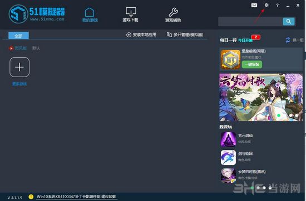Click the 我要玩 heading
Viewport: 306px width, 201px height.
point(226,127)
